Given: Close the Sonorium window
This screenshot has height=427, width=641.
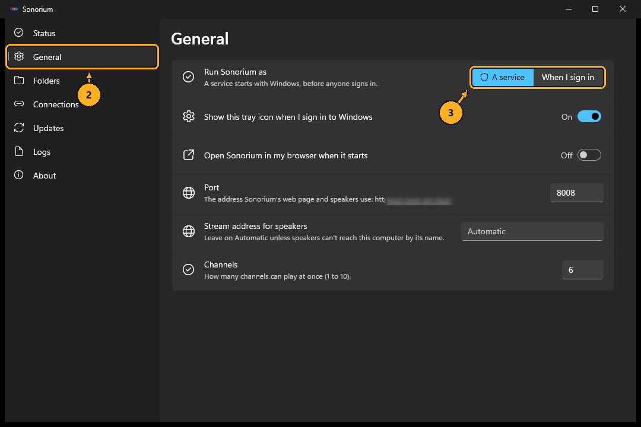Looking at the screenshot, I should pos(623,9).
